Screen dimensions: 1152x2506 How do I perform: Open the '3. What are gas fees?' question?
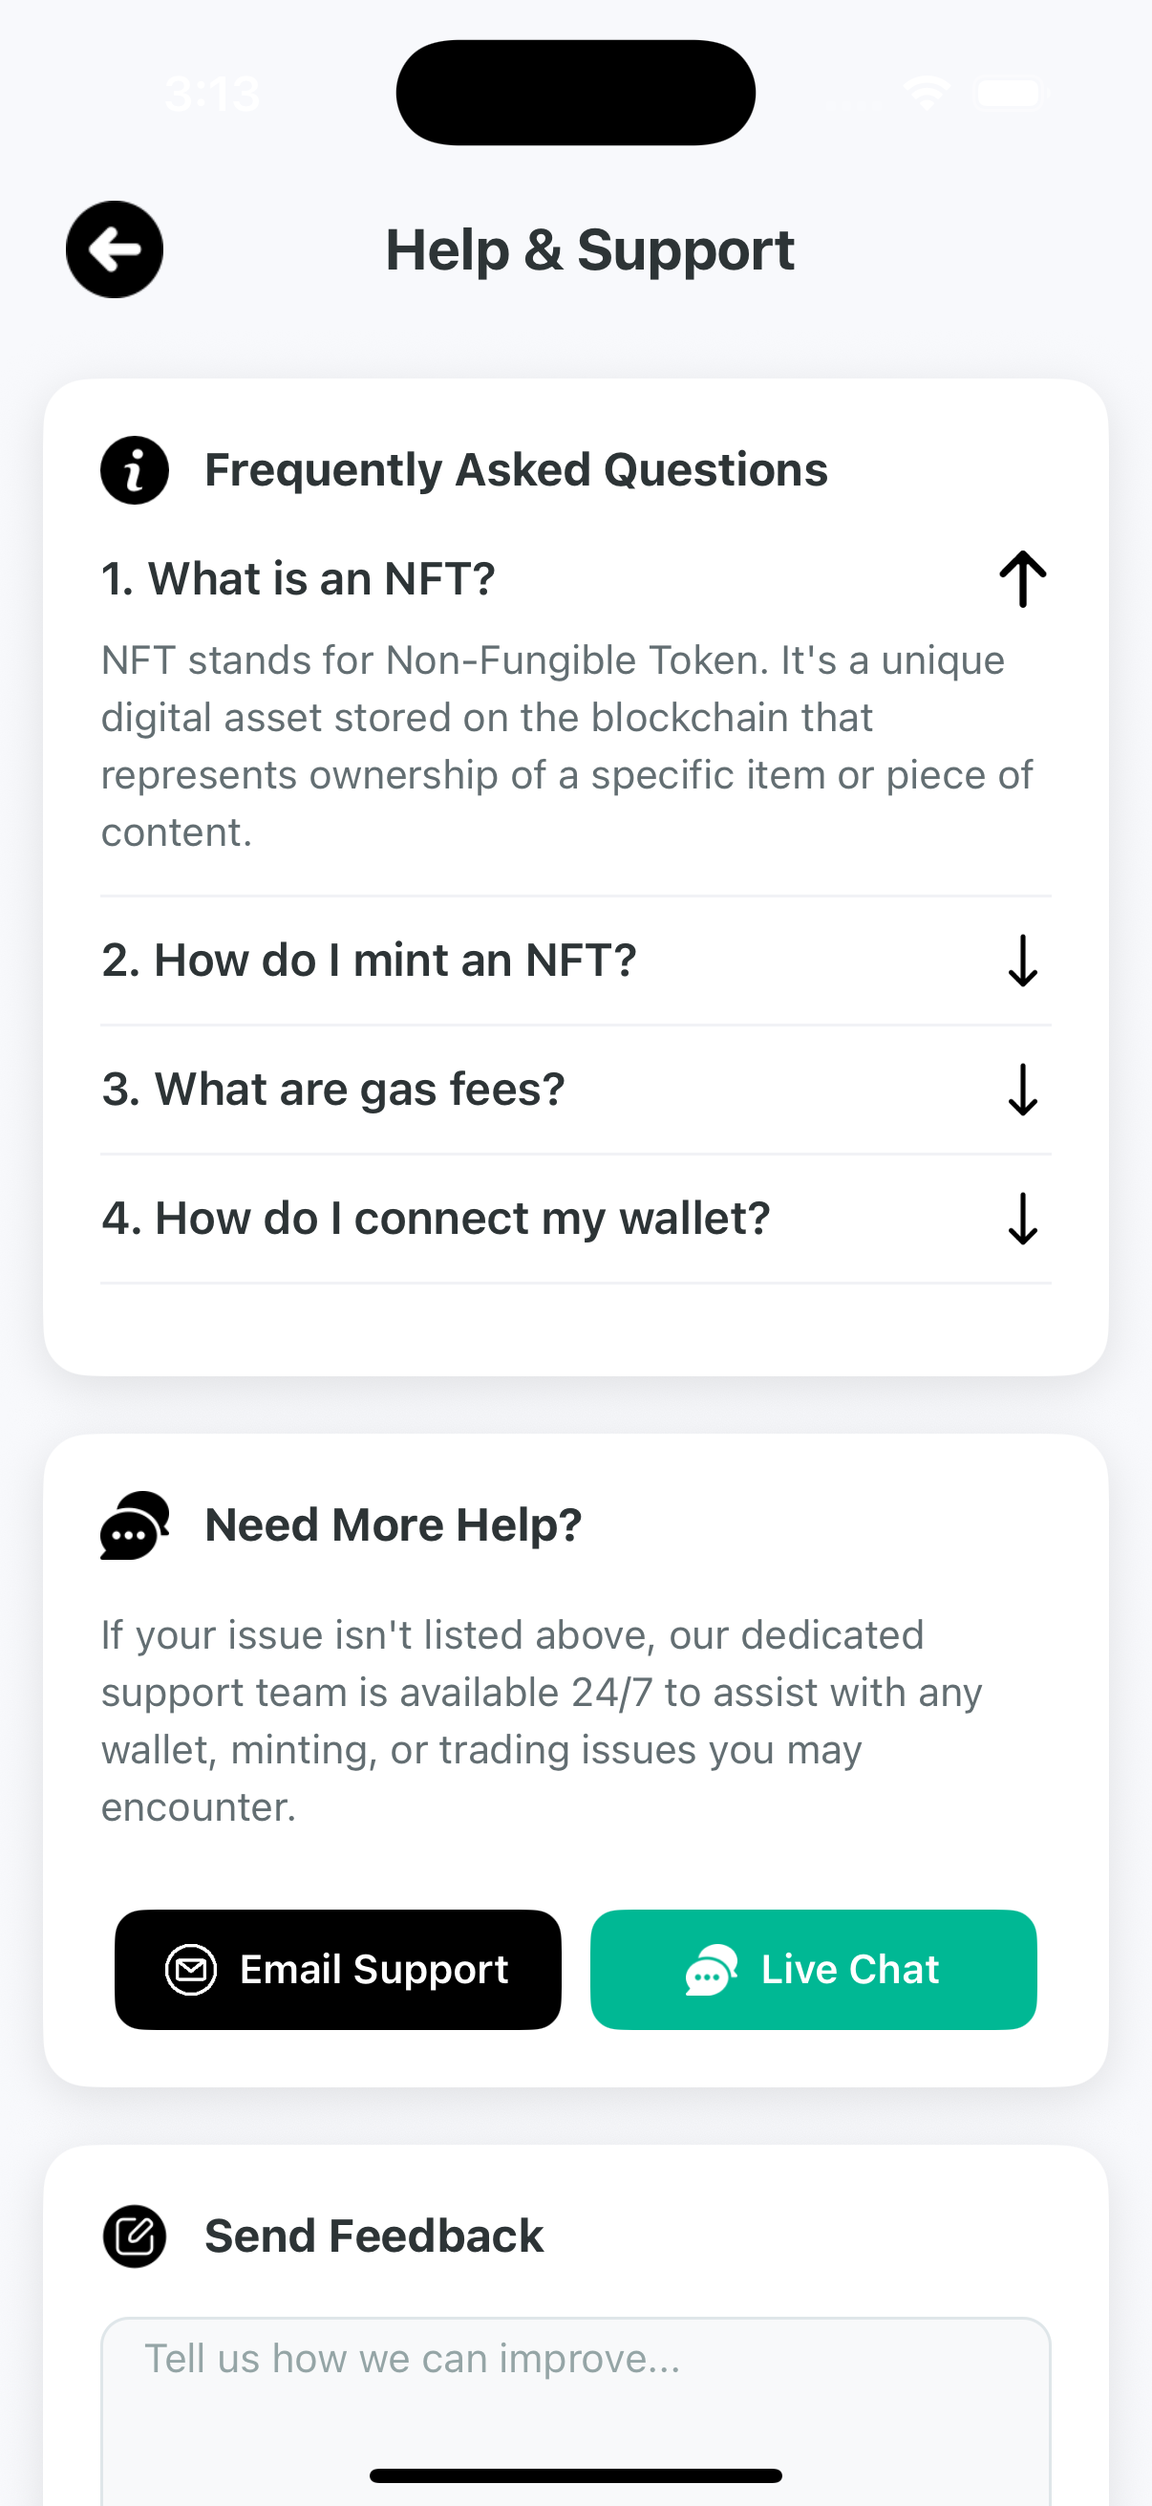[x=333, y=1090]
